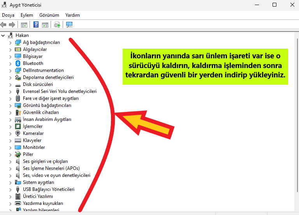
Task: Expand the Görüntü bağdaştırıcıları node
Action: point(11,105)
